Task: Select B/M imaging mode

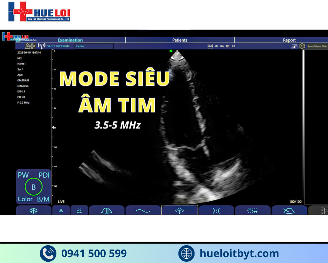Action: pos(43,199)
